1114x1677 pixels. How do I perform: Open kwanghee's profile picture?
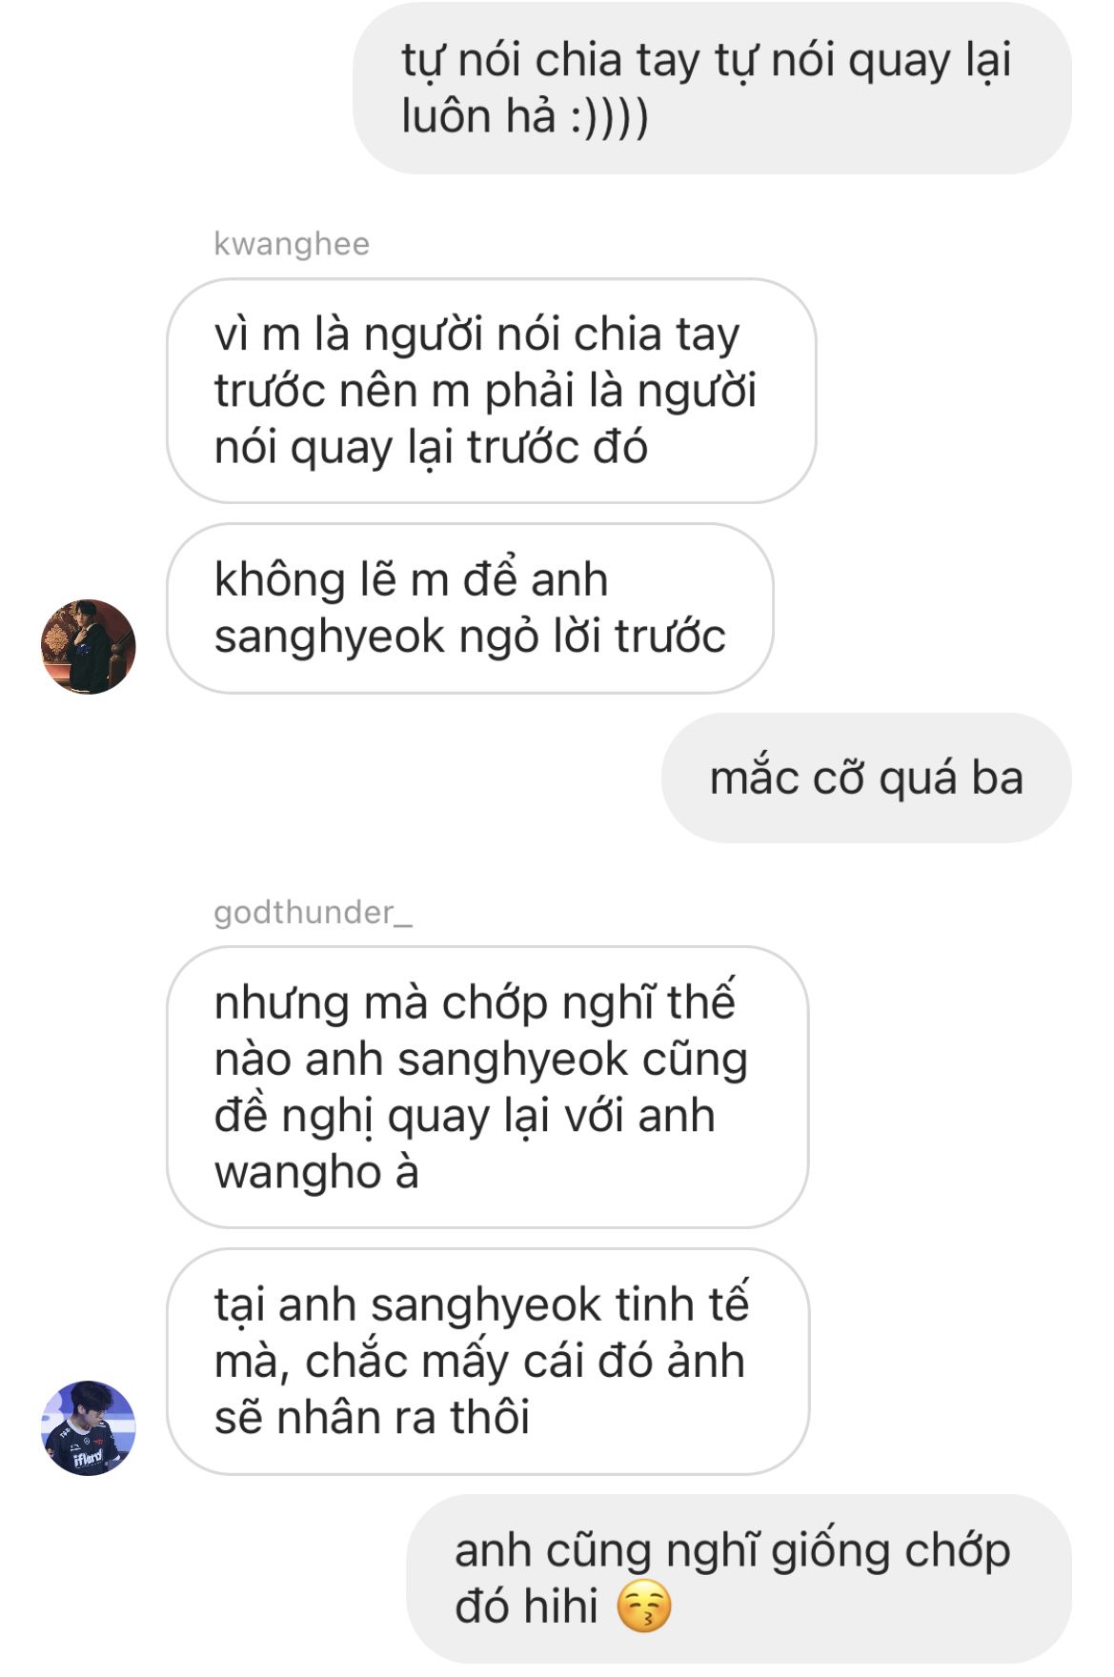[x=88, y=646]
